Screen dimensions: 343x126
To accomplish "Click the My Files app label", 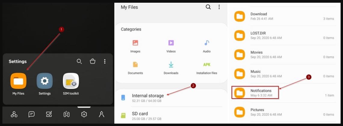I will pyautogui.click(x=18, y=94).
